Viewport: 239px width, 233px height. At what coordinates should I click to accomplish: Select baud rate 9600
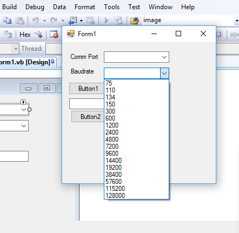pyautogui.click(x=137, y=154)
